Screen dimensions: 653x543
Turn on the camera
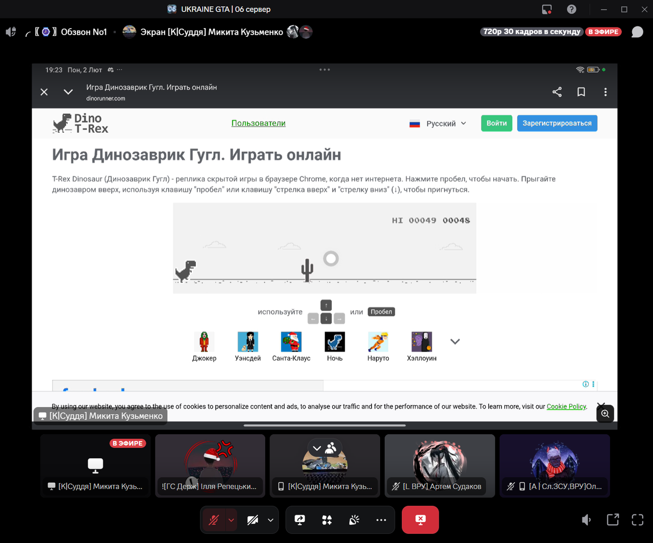pyautogui.click(x=253, y=520)
